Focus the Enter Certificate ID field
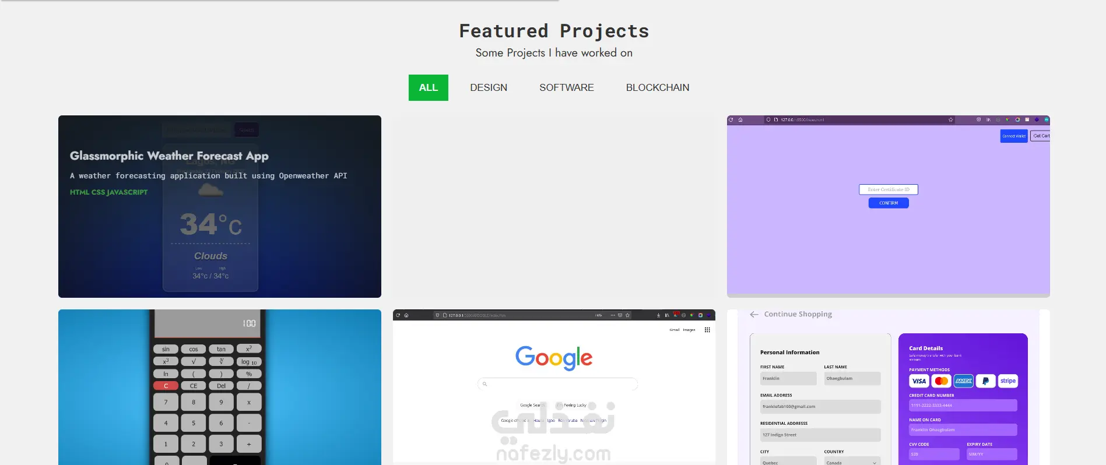The image size is (1106, 465). (889, 189)
